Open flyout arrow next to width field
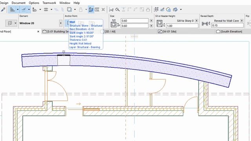 click(151, 21)
